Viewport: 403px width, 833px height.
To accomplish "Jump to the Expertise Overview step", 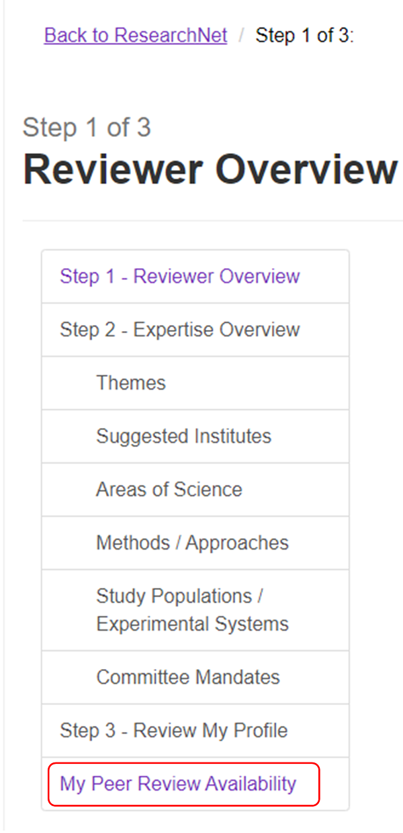I will [179, 330].
